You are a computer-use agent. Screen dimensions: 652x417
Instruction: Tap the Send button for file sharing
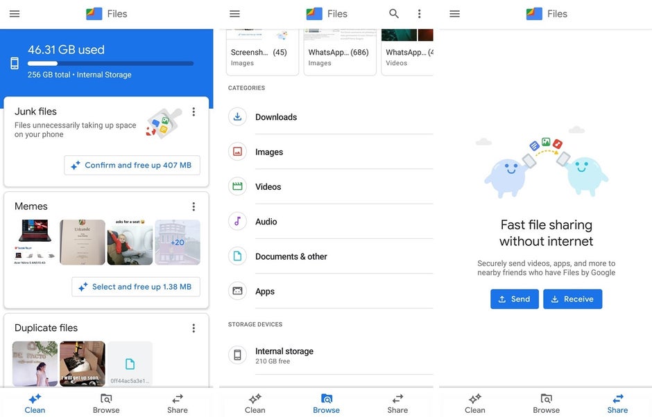click(x=514, y=299)
